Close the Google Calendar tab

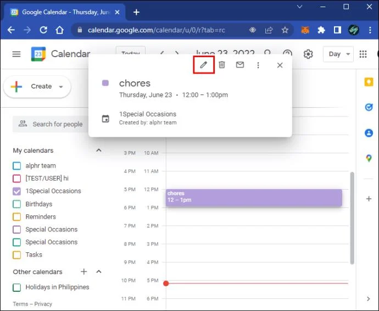point(117,12)
